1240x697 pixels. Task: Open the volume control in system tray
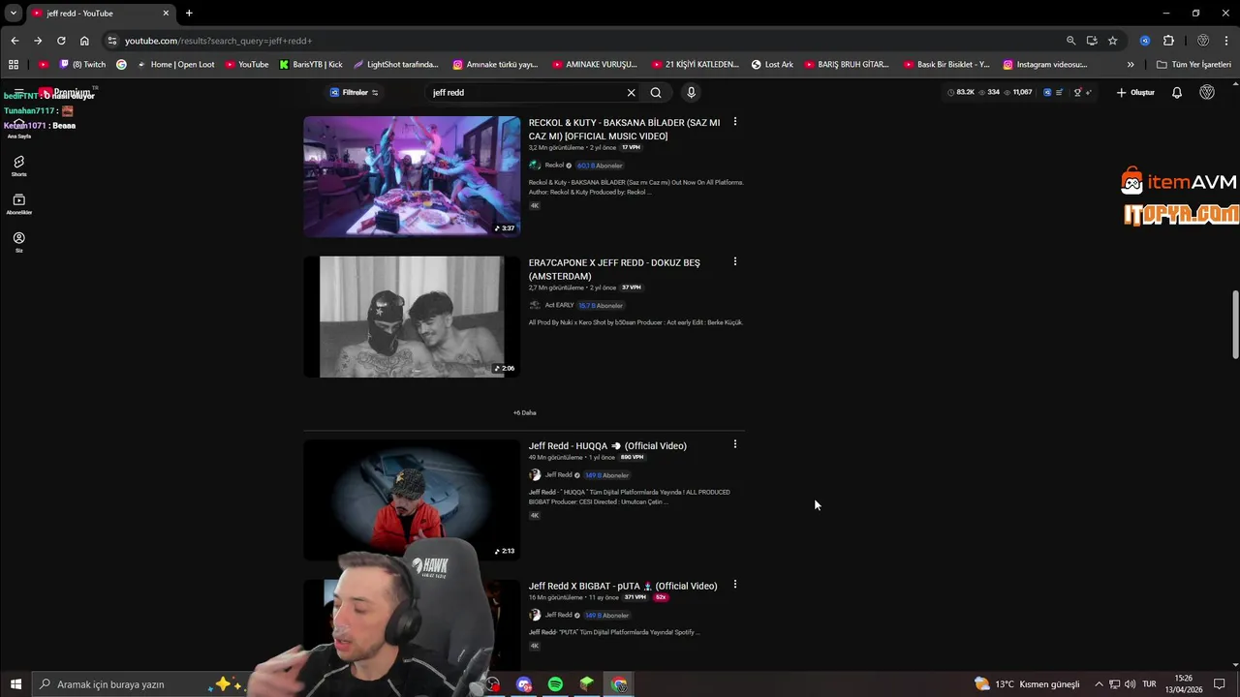point(1130,684)
